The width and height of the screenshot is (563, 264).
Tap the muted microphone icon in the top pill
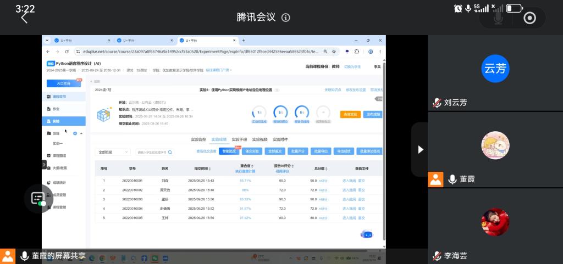(x=498, y=18)
